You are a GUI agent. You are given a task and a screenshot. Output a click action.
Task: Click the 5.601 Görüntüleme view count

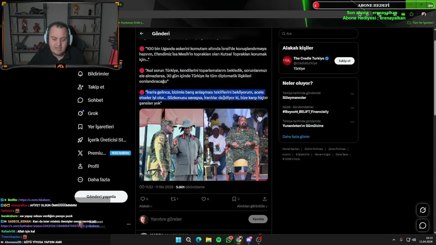coord(190,187)
